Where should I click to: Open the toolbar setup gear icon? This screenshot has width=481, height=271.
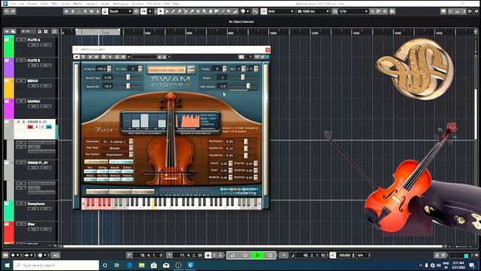pyautogui.click(x=476, y=11)
